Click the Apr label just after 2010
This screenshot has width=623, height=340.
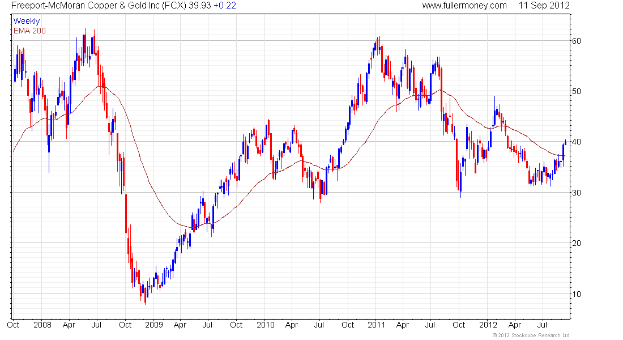click(x=291, y=325)
